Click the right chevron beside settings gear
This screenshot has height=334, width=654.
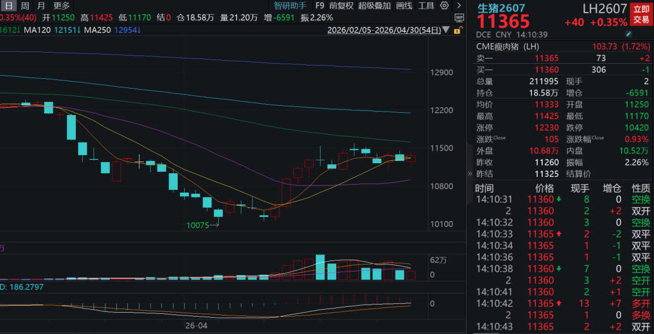pyautogui.click(x=457, y=6)
